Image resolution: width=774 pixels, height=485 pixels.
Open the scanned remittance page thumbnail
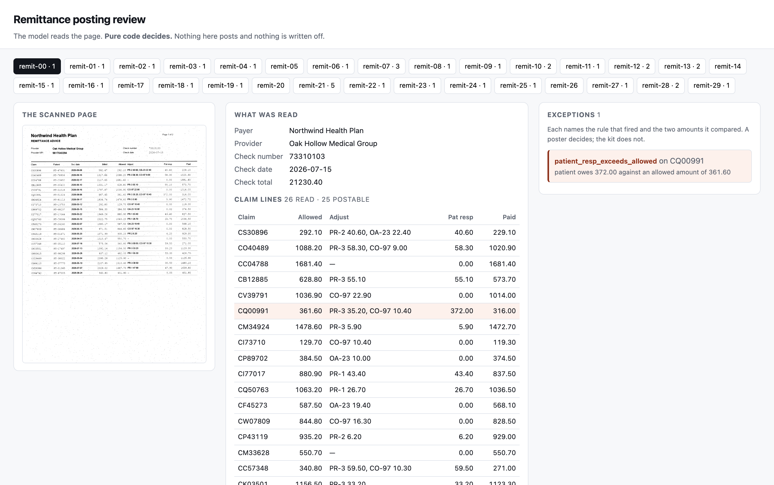point(114,244)
